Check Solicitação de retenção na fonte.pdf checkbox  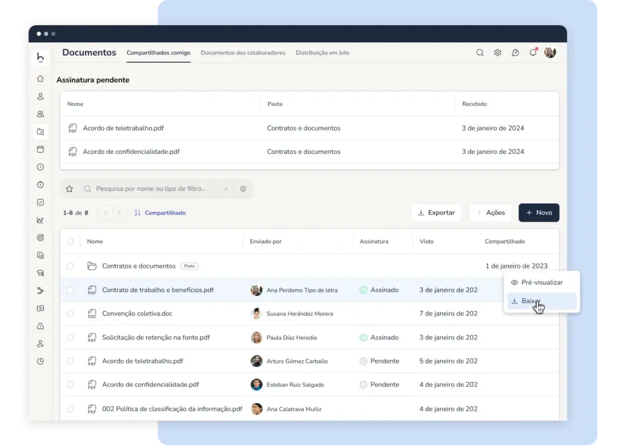[x=70, y=338]
